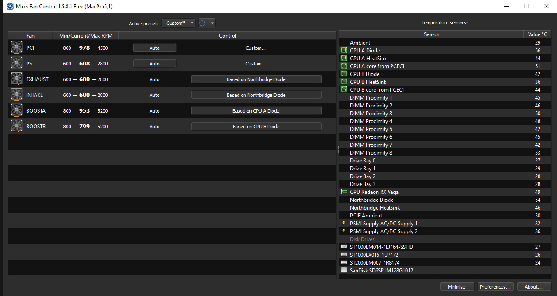The width and height of the screenshot is (557, 296).
Task: Click the BOOSTA fan RPM reading 953
Action: (x=84, y=111)
